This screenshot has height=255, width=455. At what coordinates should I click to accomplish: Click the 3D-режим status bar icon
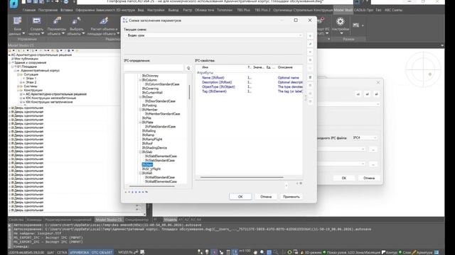(301, 252)
